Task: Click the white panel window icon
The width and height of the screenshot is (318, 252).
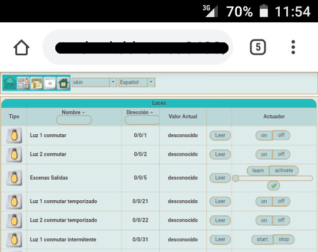Action: [x=50, y=82]
